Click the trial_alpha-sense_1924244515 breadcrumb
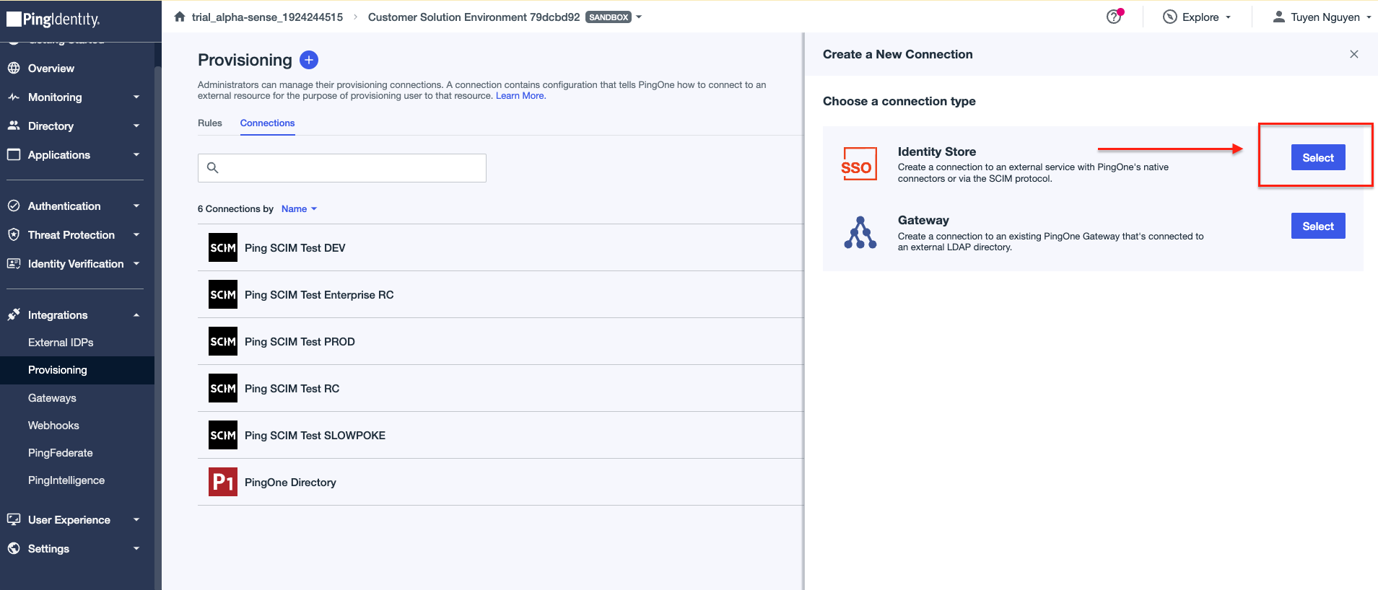 tap(267, 17)
